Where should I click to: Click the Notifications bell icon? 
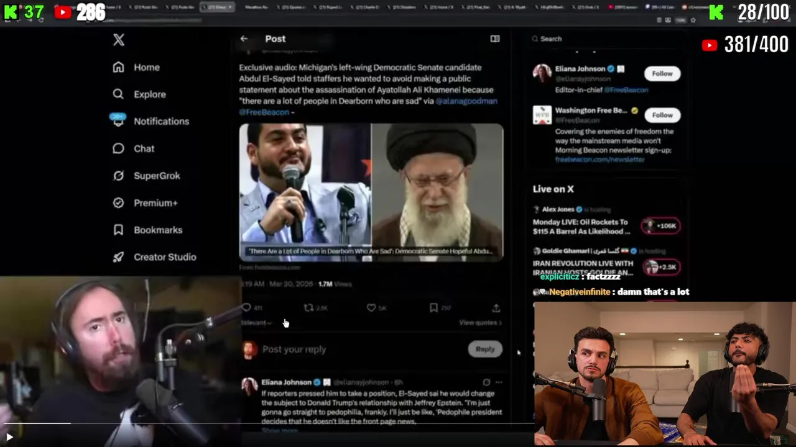[118, 121]
